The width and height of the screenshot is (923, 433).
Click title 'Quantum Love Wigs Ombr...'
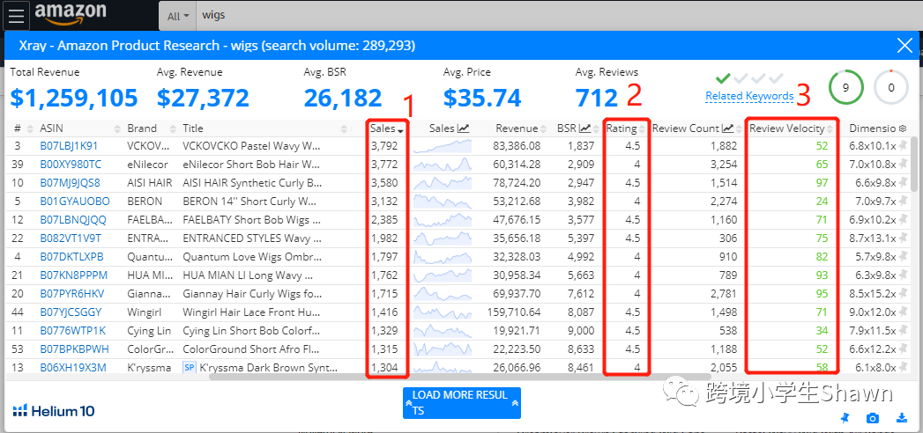(x=252, y=257)
